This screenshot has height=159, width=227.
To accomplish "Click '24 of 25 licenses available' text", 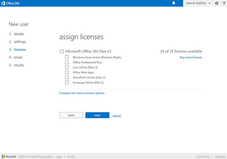I will point(181,51).
